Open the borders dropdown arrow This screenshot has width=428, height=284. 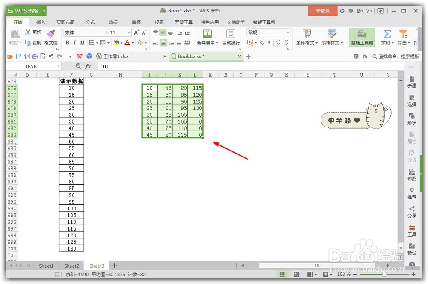(x=97, y=43)
